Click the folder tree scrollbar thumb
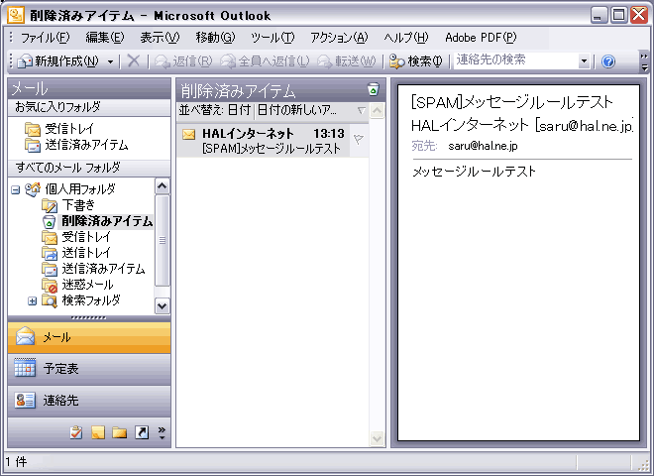Viewport: 654px width, 476px height. pyautogui.click(x=162, y=241)
